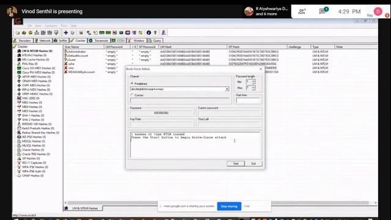Open the Configure menu

pos(51,26)
